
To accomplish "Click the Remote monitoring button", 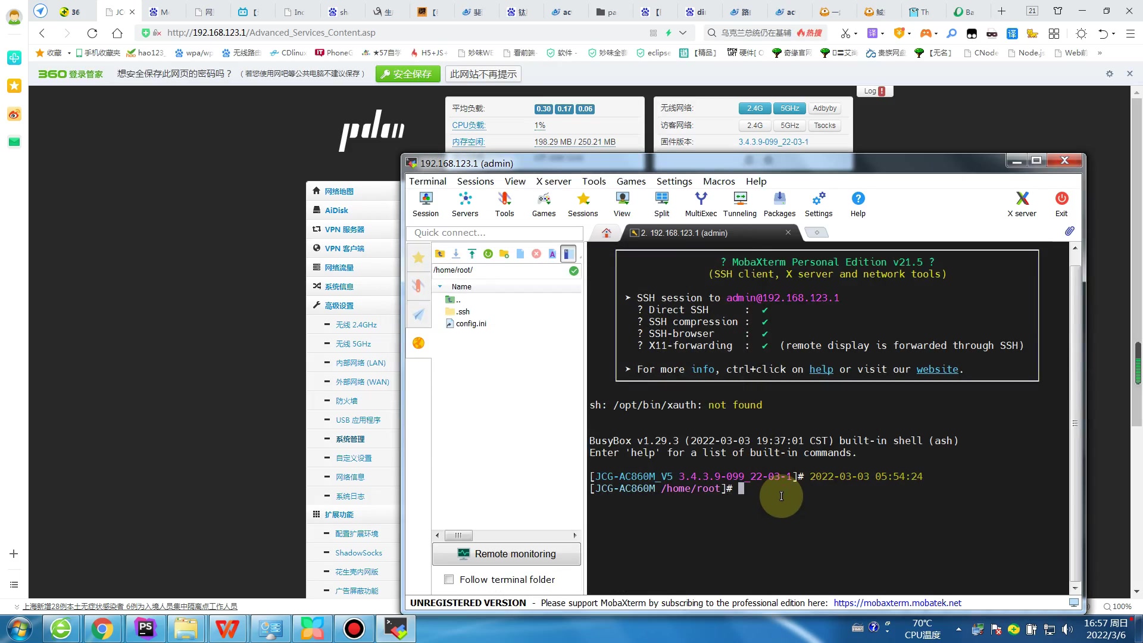I will [506, 554].
